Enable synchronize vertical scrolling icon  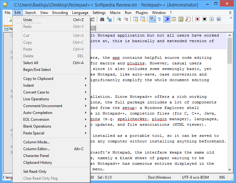pos(136,19)
